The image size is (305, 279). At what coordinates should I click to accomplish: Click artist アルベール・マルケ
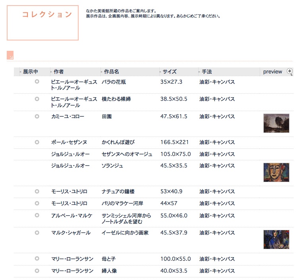pyautogui.click(x=71, y=216)
